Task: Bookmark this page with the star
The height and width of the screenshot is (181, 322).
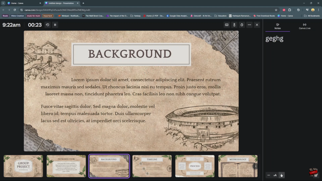Action: pyautogui.click(x=276, y=10)
